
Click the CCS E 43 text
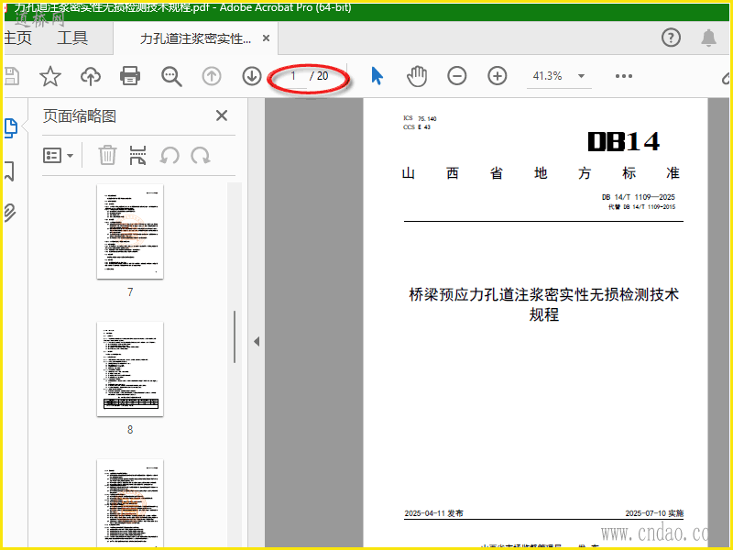tap(417, 127)
